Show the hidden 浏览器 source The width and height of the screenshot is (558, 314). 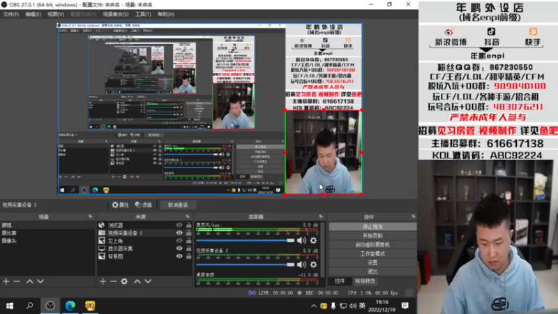[179, 225]
